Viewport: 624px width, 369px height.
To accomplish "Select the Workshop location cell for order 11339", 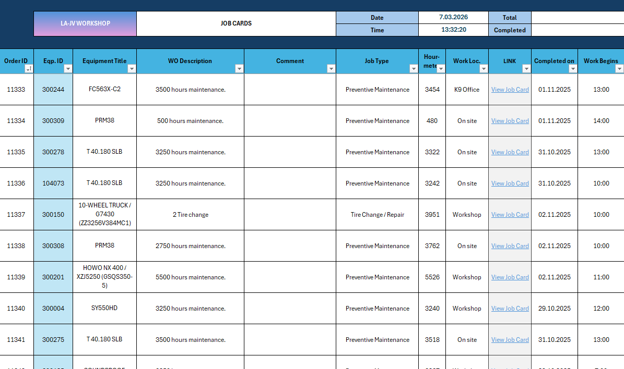I will click(466, 277).
